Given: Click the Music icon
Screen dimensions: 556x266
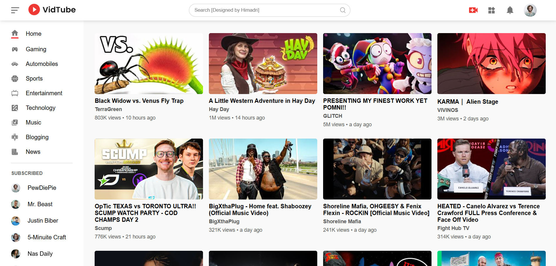Looking at the screenshot, I should coord(15,122).
